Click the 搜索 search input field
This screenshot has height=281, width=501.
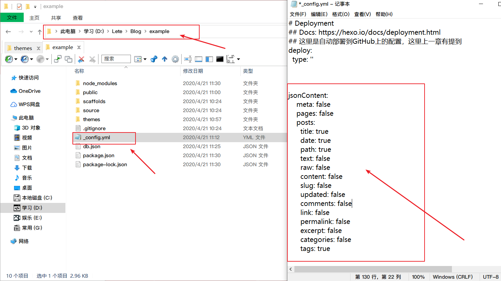[x=116, y=59]
